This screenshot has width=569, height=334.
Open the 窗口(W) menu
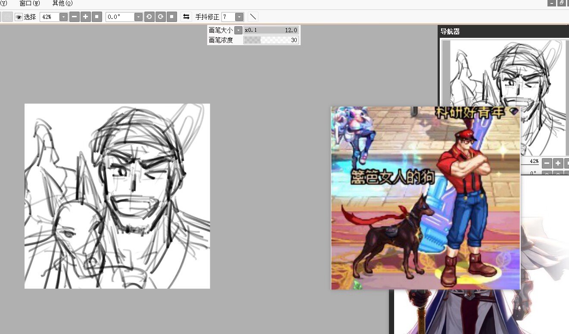pyautogui.click(x=29, y=3)
